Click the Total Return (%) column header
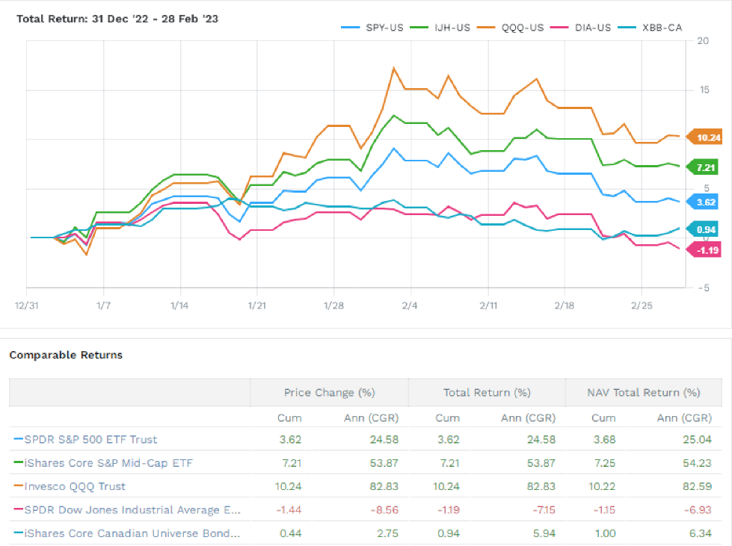Screen dimensions: 732x546 coord(487,393)
